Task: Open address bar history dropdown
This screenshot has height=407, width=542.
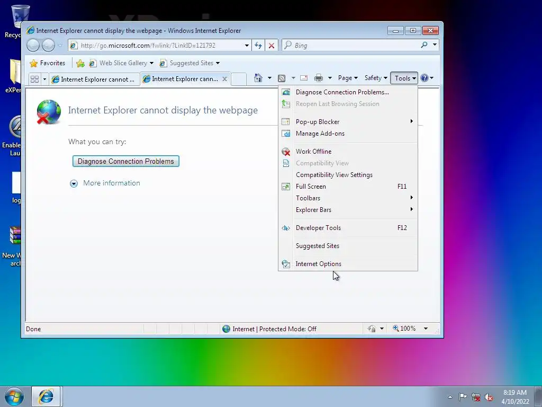Action: (247, 46)
